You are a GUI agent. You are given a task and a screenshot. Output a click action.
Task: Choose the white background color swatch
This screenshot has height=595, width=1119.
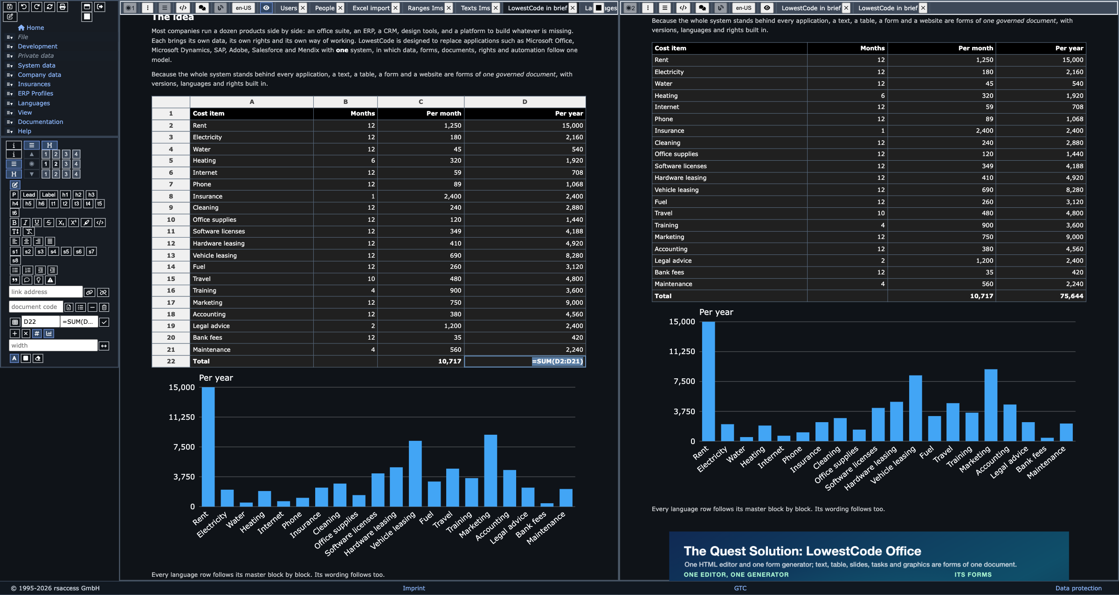tap(26, 358)
